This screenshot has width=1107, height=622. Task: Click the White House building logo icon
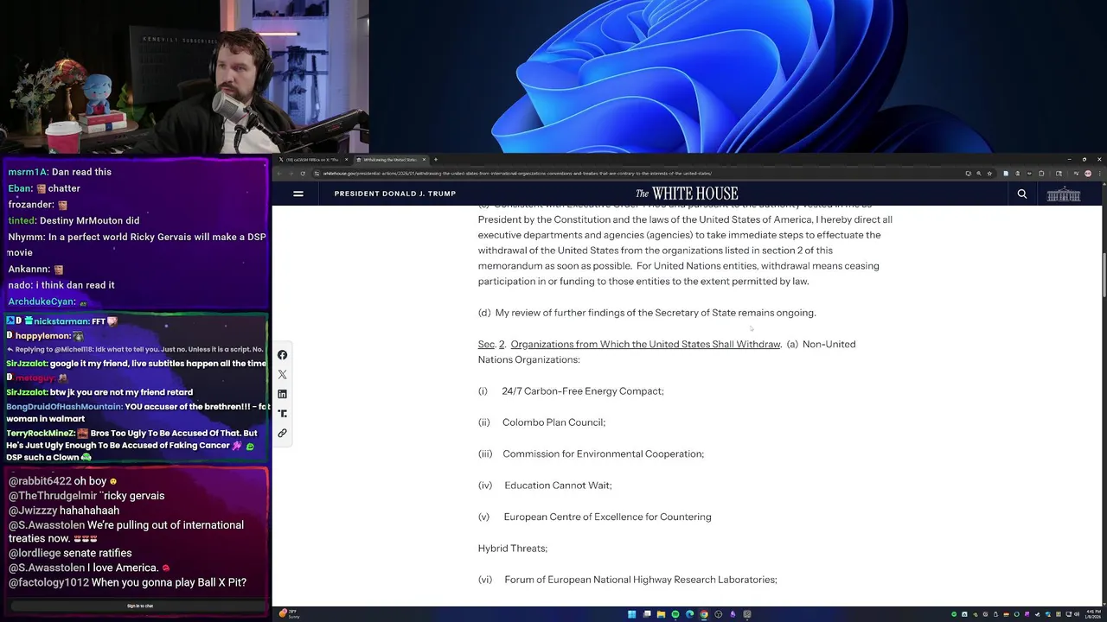point(1064,194)
